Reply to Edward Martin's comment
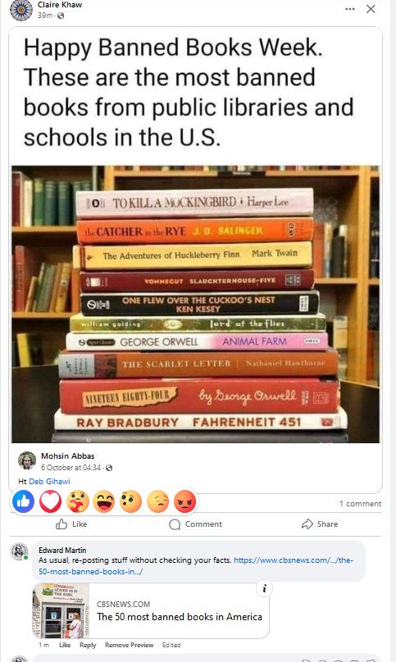396x662 pixels. pos(88,645)
